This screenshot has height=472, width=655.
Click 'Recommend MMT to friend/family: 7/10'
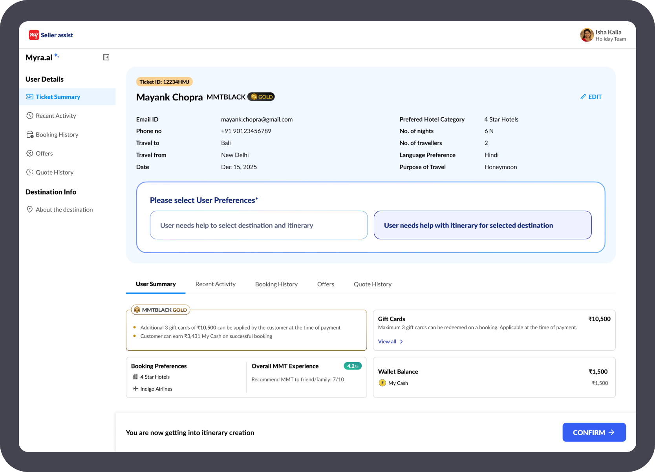pos(298,379)
